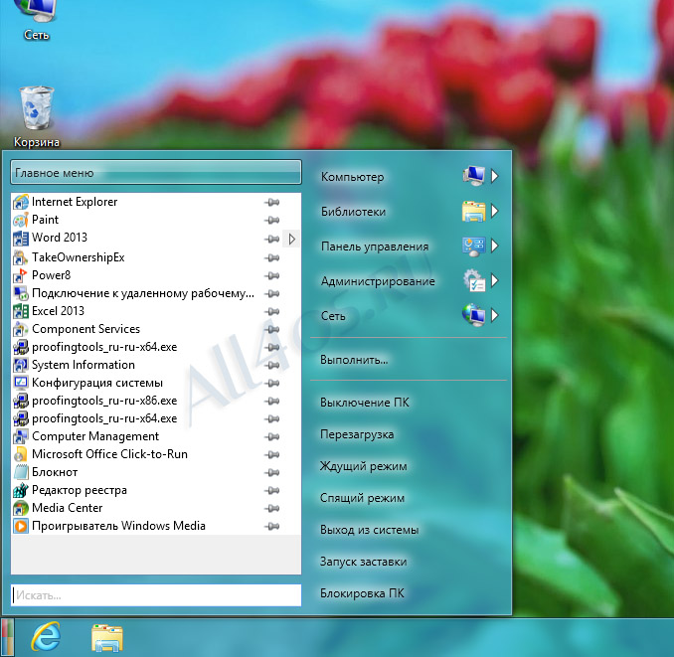Open Администрирование label in right pane
Viewport: 674px width, 657px height.
(378, 281)
